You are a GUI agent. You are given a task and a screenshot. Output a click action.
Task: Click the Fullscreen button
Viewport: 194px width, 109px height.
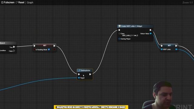pyautogui.click(x=8, y=2)
